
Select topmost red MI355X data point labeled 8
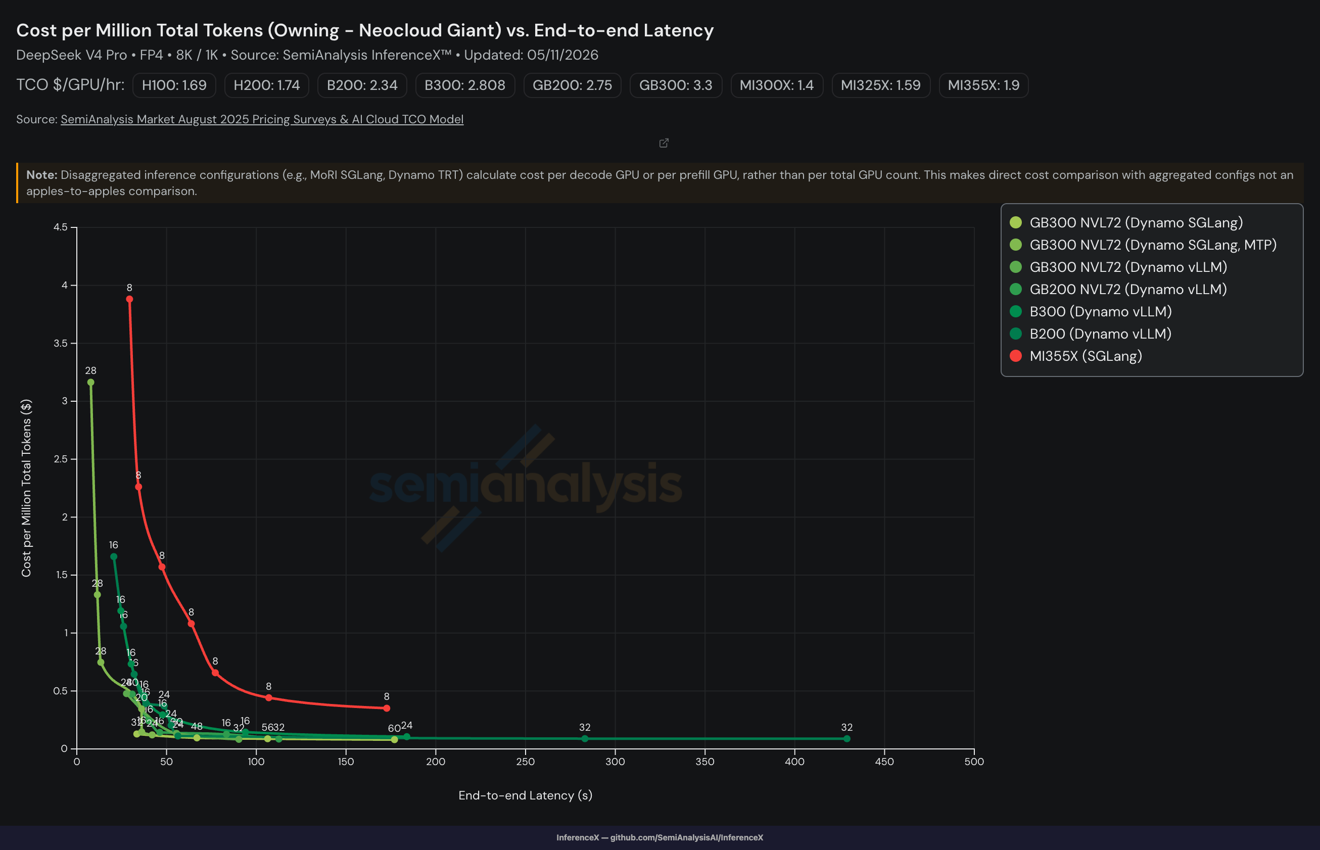[x=129, y=299]
